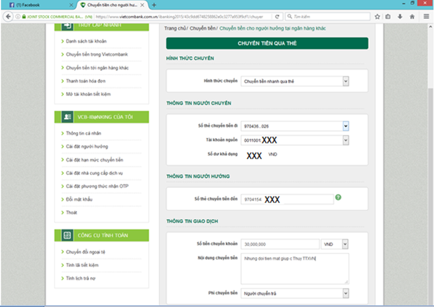Image resolution: width=434 pixels, height=307 pixels.
Task: Click the reload page icon in address bar
Action: click(279, 16)
